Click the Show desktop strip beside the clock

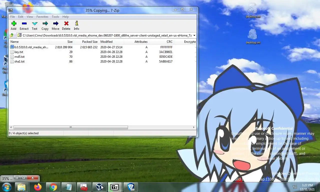318,187
